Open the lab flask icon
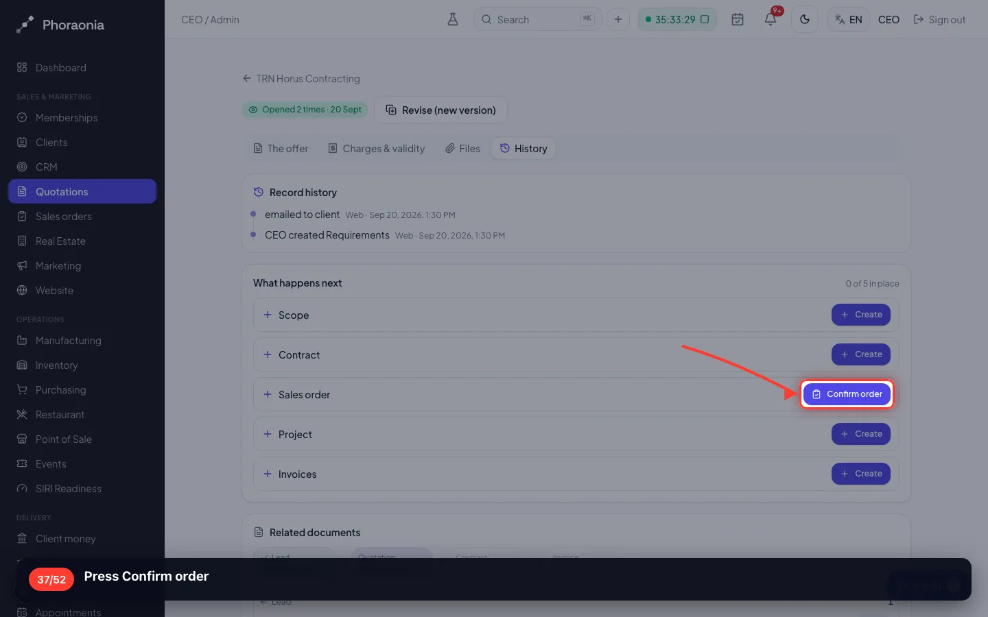The height and width of the screenshot is (617, 988). [x=453, y=19]
